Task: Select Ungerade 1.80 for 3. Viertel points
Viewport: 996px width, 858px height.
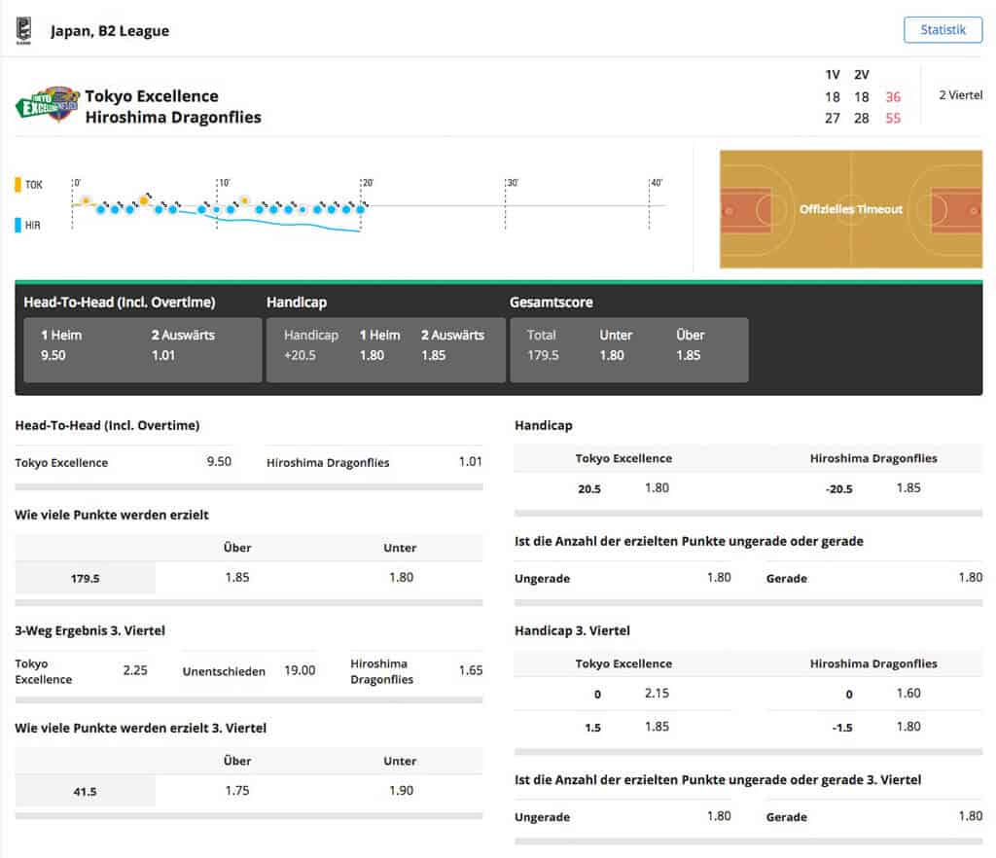Action: [622, 816]
